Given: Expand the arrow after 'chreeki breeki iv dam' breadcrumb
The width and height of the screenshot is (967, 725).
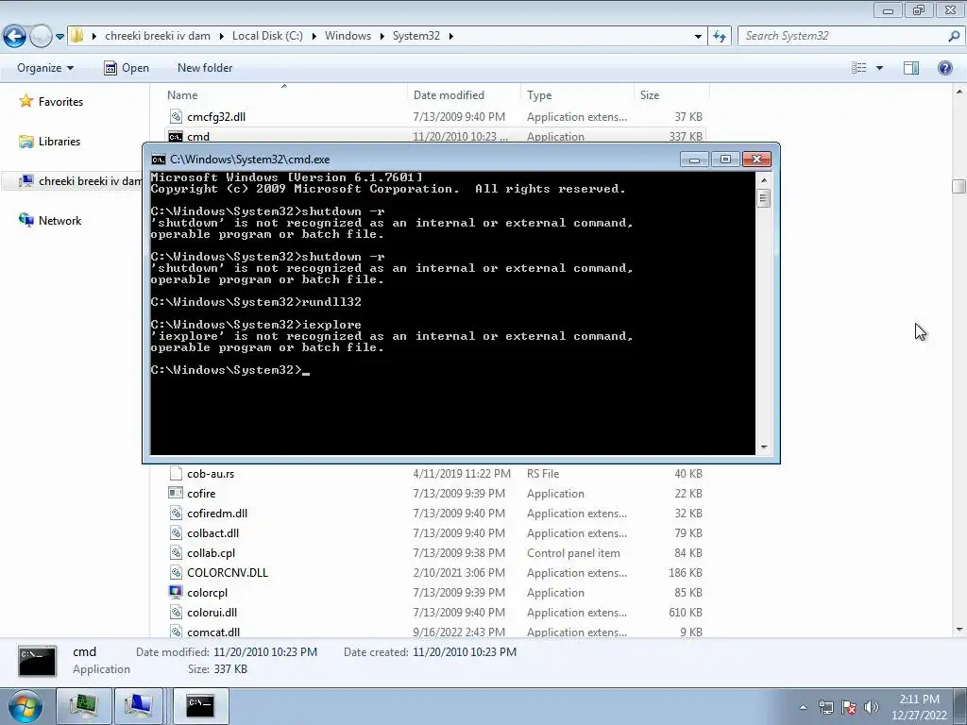Looking at the screenshot, I should [219, 37].
